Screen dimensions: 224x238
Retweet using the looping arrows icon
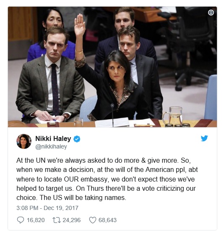coord(57,220)
